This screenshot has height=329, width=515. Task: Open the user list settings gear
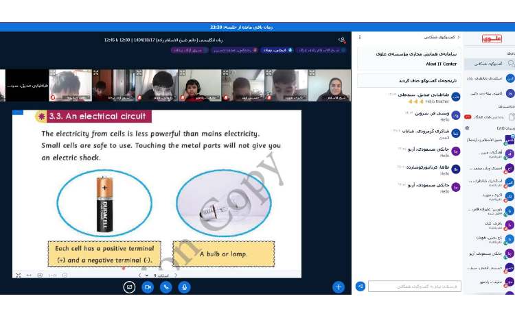(x=467, y=128)
